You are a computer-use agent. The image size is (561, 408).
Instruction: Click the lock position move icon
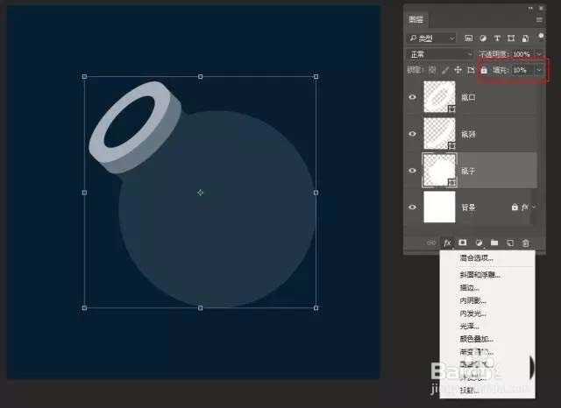click(458, 69)
